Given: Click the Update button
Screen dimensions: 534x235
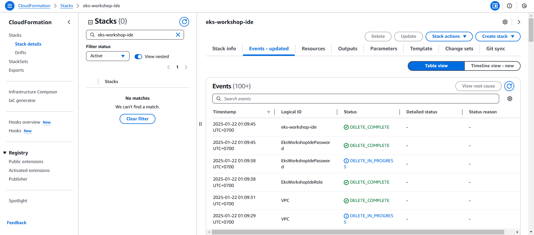Looking at the screenshot, I should 408,36.
